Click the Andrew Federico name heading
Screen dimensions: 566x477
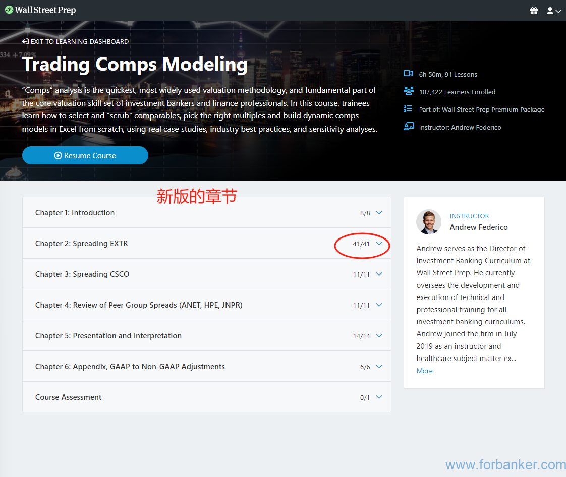[479, 227]
